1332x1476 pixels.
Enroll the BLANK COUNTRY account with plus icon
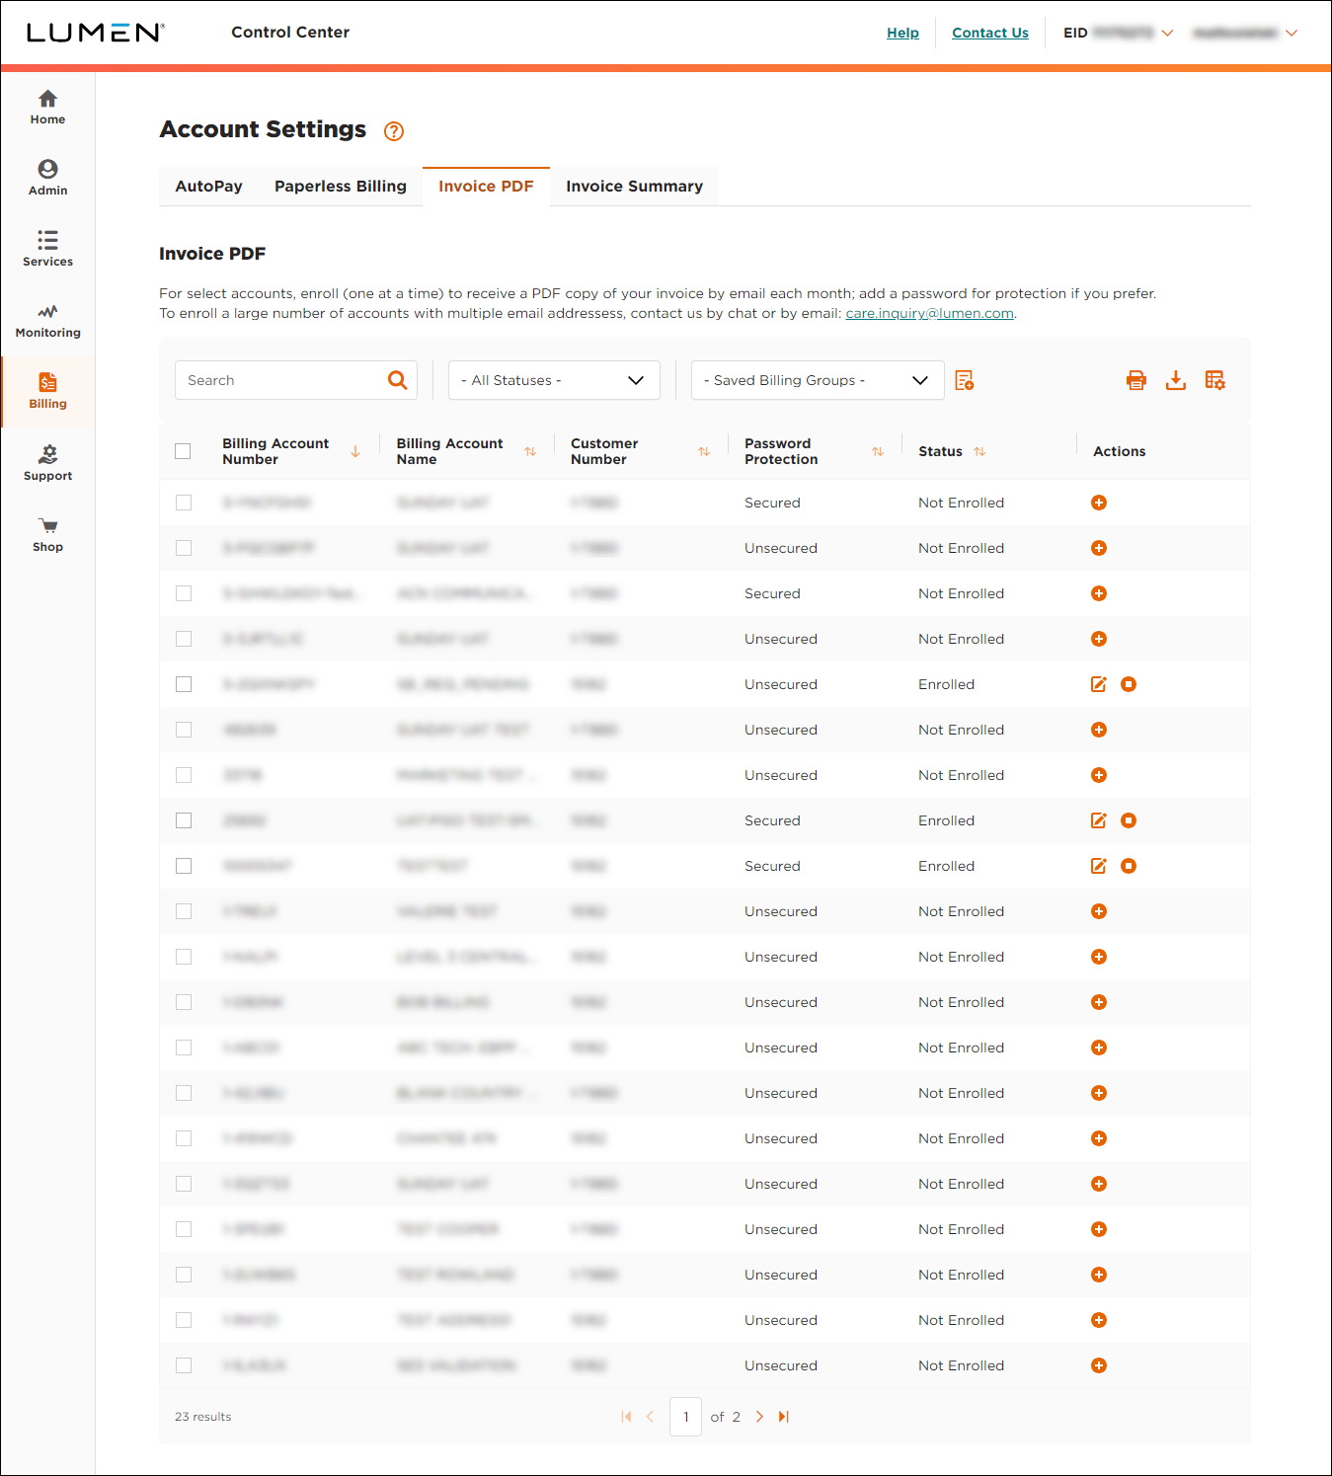[1099, 1093]
